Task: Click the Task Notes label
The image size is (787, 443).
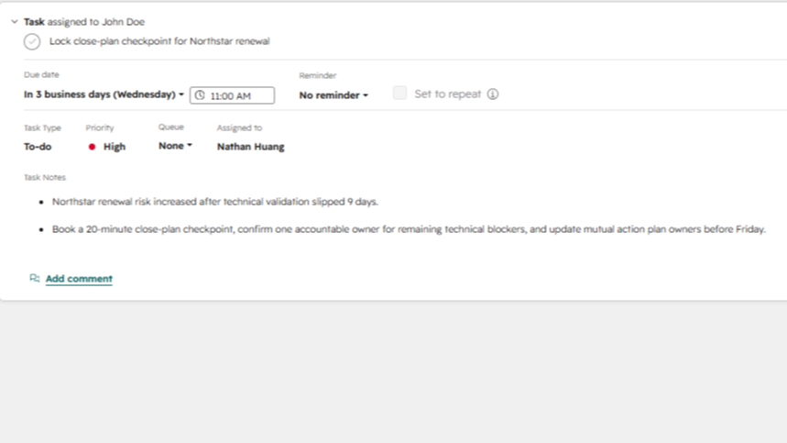Action: 45,177
